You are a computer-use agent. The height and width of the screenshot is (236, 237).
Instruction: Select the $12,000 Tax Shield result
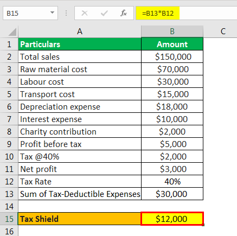(172, 219)
